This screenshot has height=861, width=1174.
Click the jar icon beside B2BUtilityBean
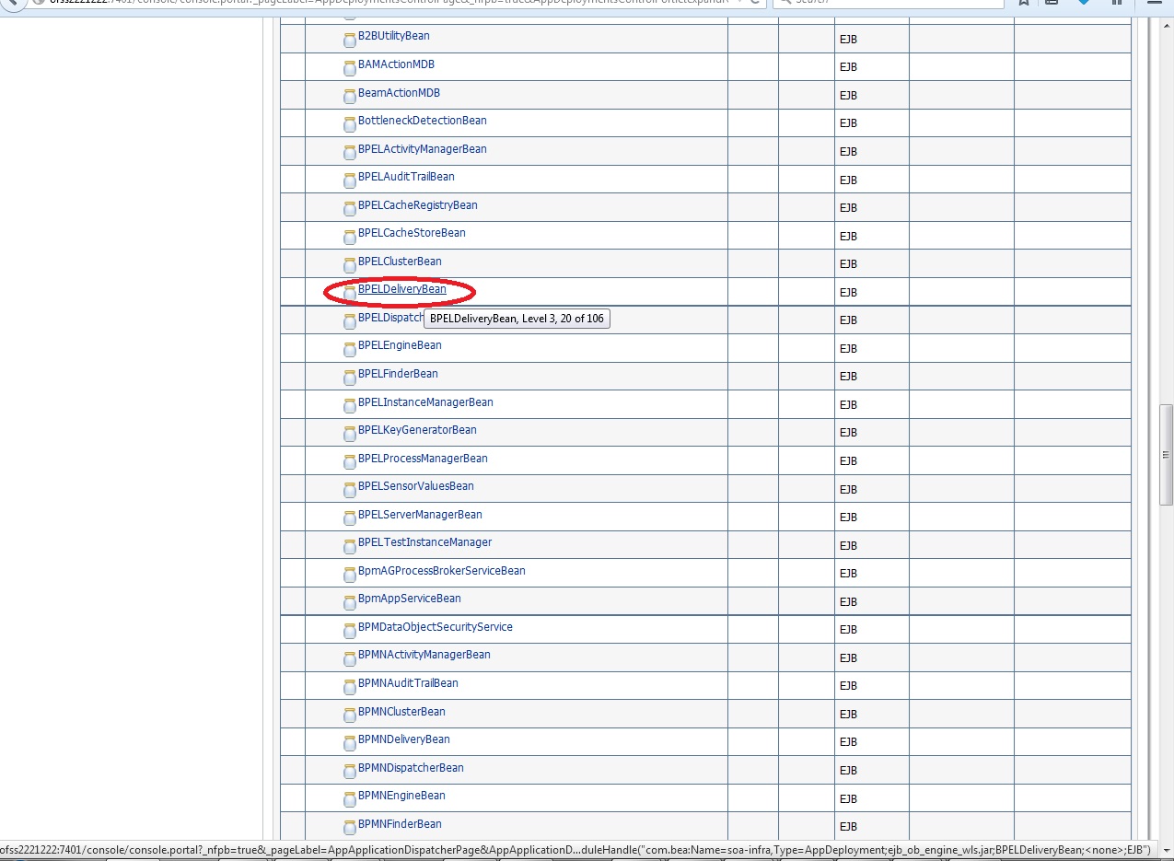(x=350, y=41)
